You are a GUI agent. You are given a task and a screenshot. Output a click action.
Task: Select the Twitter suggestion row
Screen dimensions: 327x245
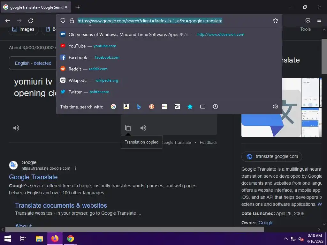(169, 92)
